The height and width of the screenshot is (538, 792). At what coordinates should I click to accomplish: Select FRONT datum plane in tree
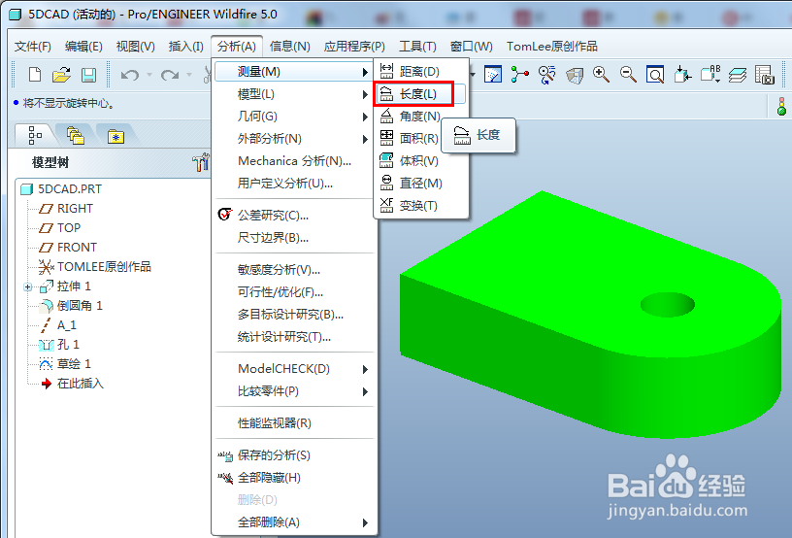[x=68, y=247]
